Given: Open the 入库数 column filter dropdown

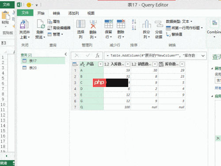Looking at the screenshot, I should (x=128, y=64).
